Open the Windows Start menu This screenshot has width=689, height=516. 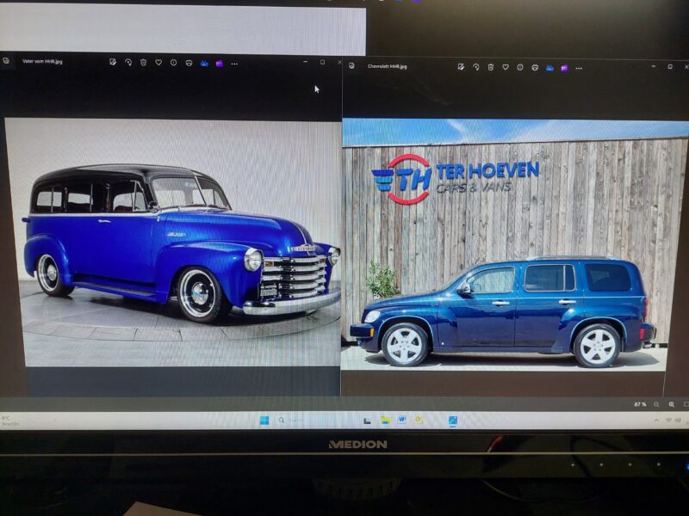[x=264, y=421]
